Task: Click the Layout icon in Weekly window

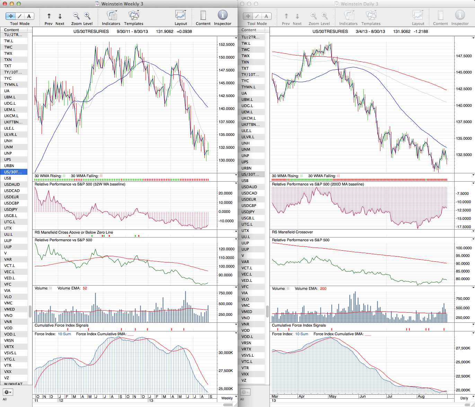Action: click(181, 16)
